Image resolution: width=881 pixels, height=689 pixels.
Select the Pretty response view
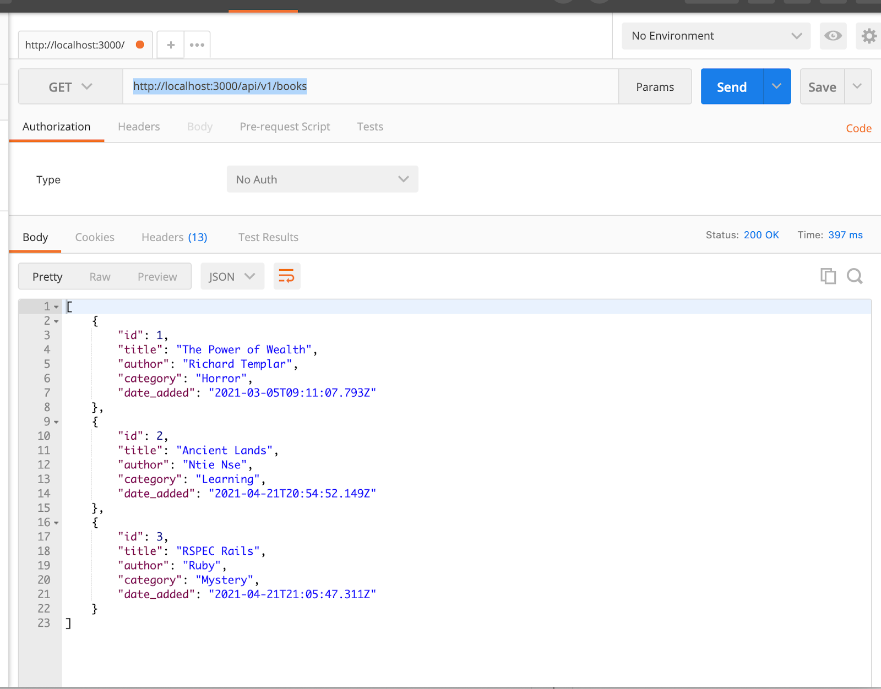click(47, 276)
